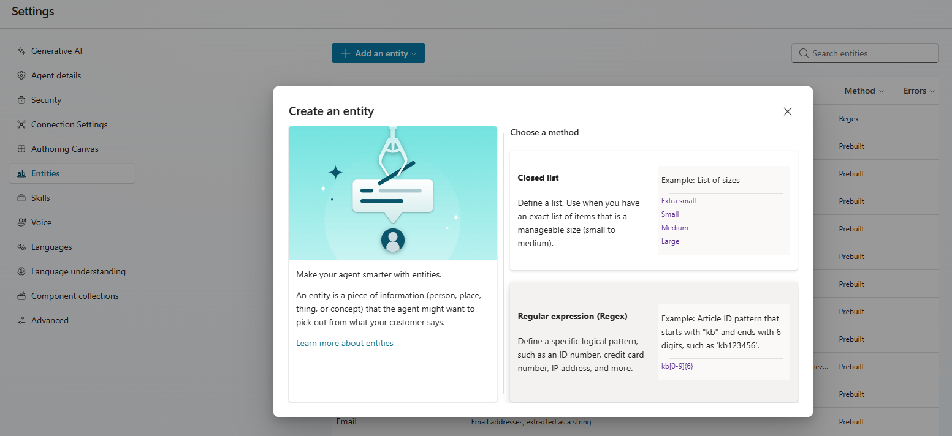The width and height of the screenshot is (952, 436).
Task: Click Learn more about entities
Action: point(345,343)
